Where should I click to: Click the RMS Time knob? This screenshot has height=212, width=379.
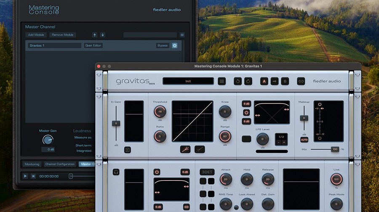[x=226, y=204]
